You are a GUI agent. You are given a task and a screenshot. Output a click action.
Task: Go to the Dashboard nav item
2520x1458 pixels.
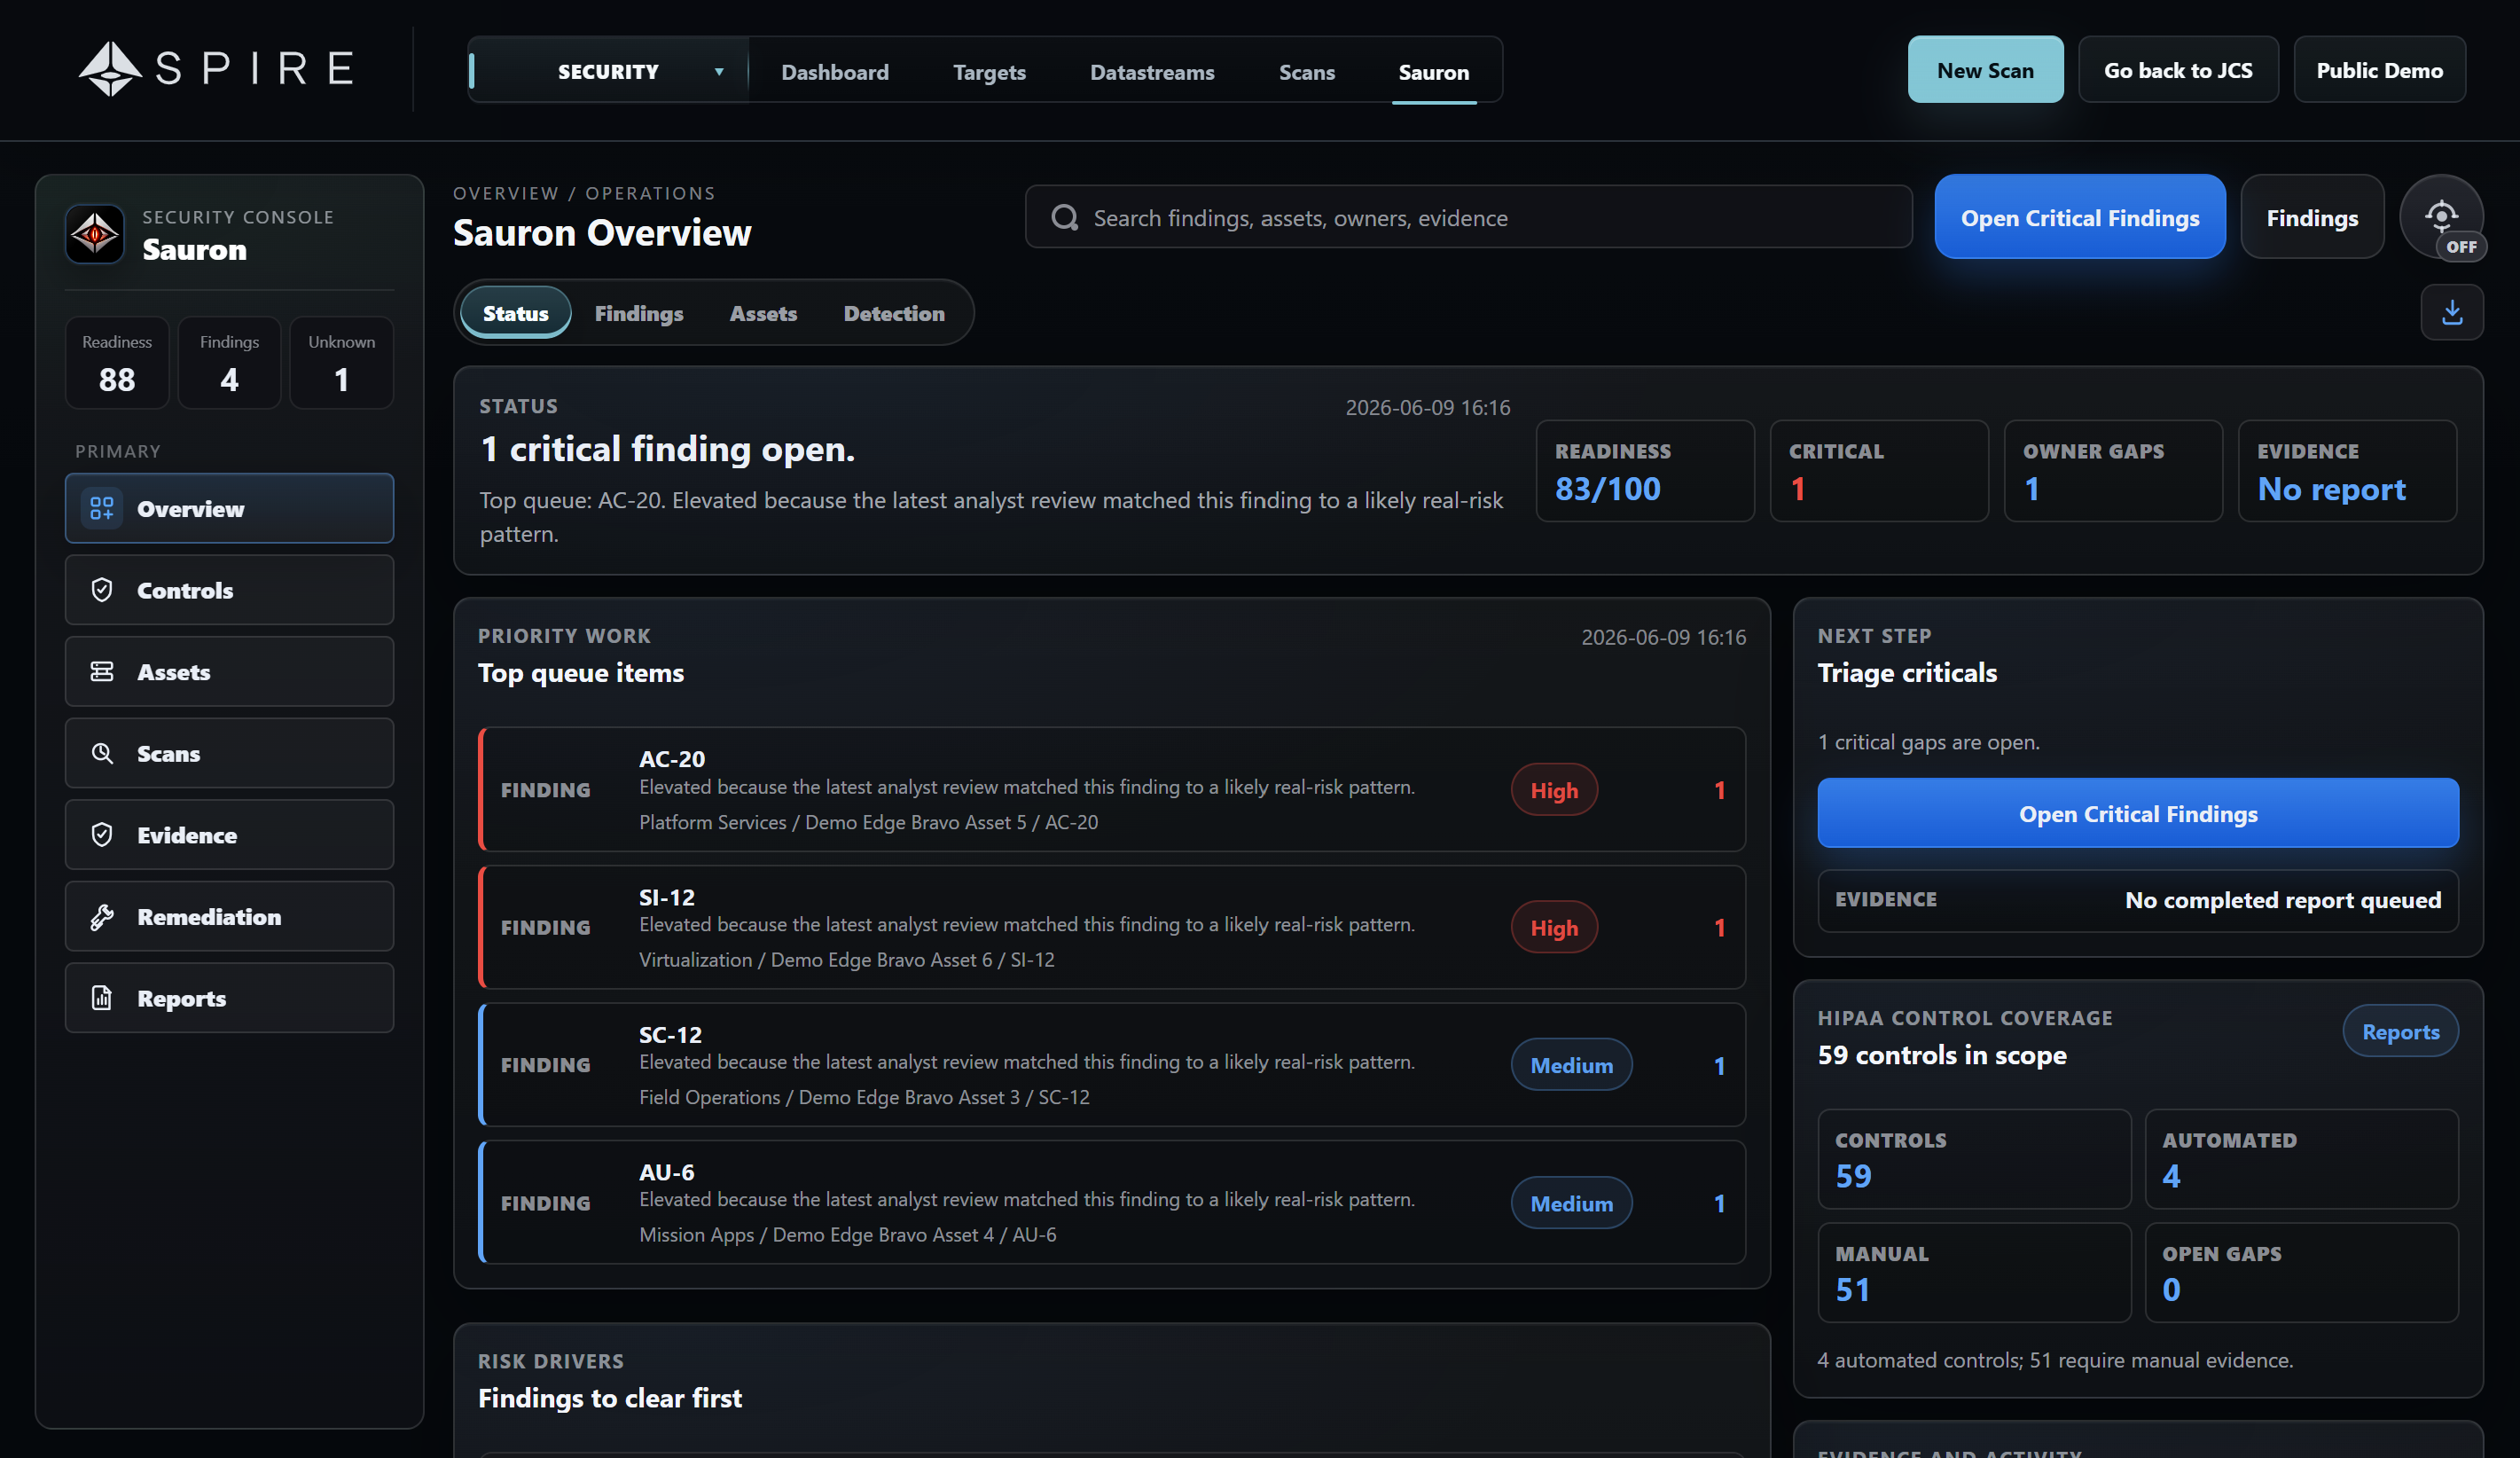click(834, 72)
